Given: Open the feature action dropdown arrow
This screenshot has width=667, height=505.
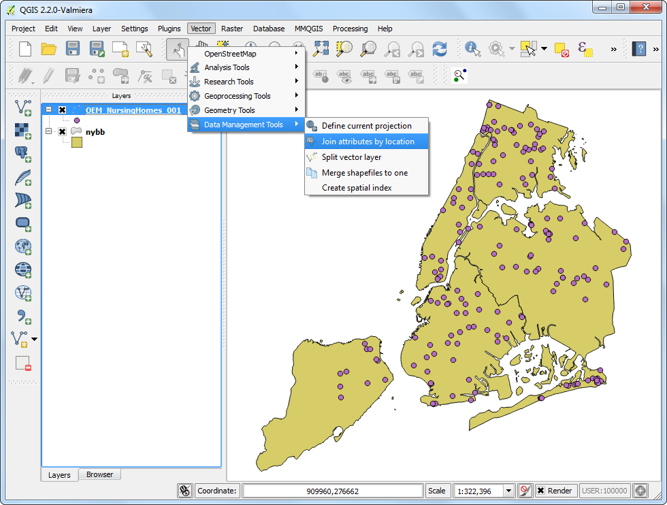Looking at the screenshot, I should point(512,49).
